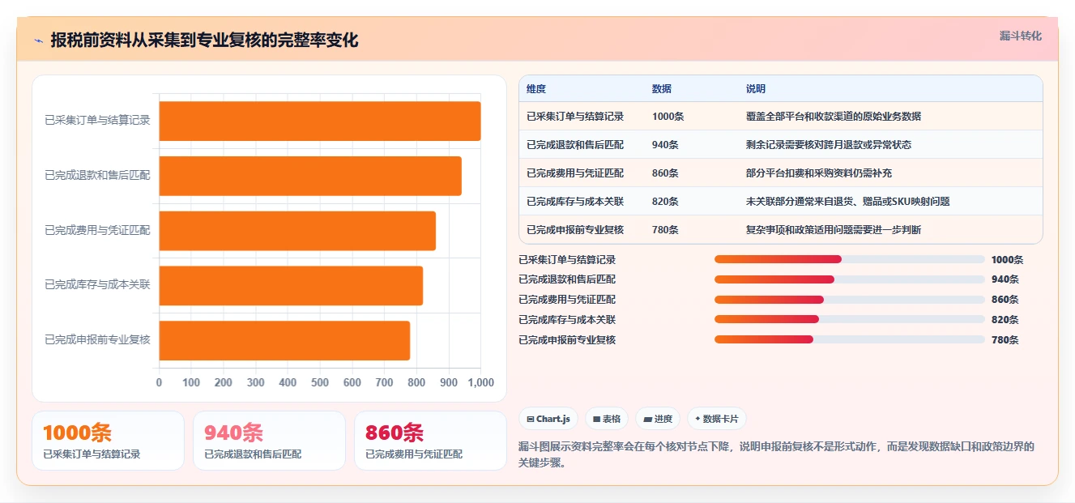This screenshot has height=503, width=1075.
Task: Click the 940条 progress bar for 已完成退款和售后匹配
Action: tap(849, 279)
